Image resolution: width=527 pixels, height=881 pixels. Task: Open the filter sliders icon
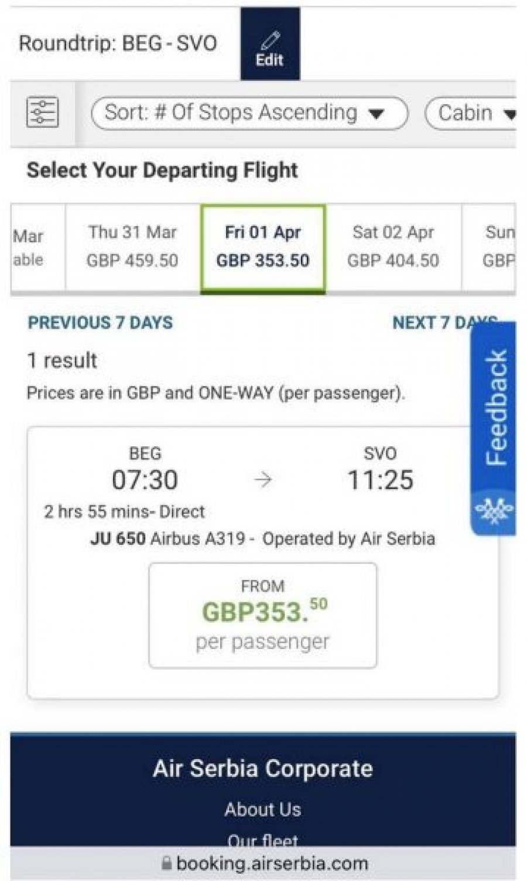point(43,111)
